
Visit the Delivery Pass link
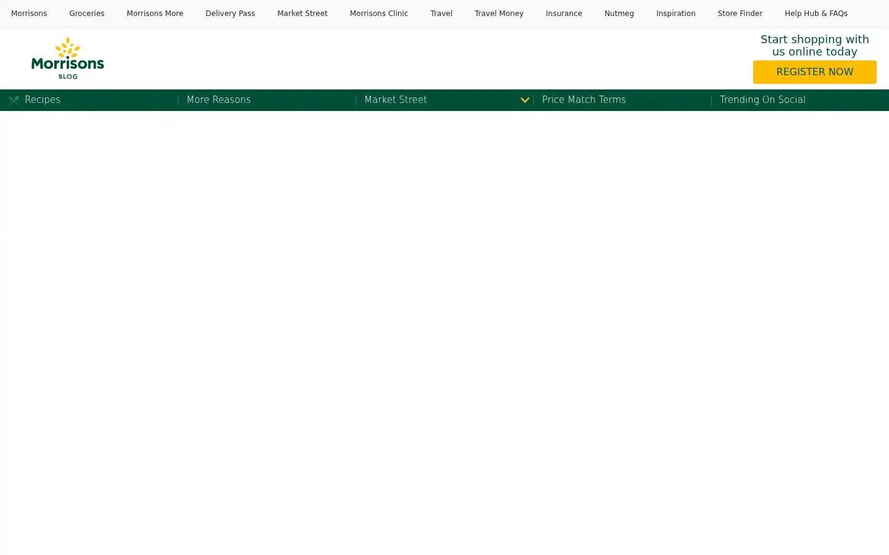(230, 14)
